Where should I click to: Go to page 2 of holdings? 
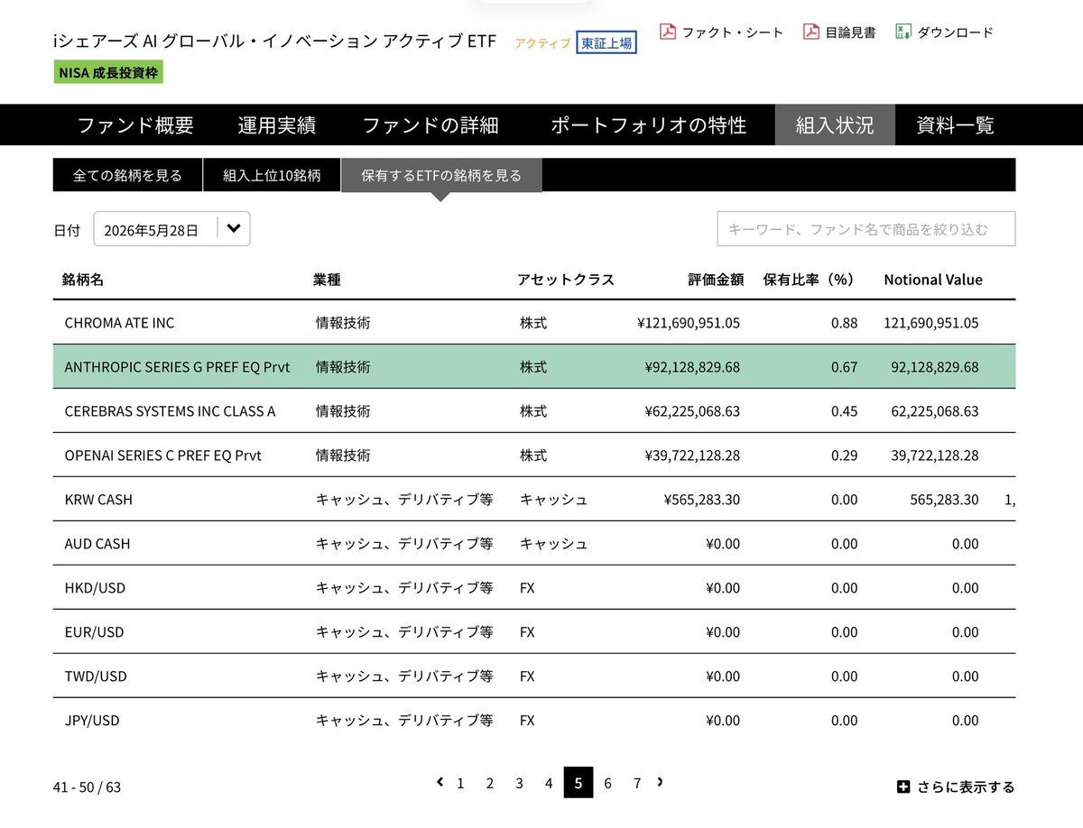pos(490,783)
